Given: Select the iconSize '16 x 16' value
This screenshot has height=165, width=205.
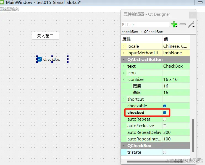Looking at the screenshot, I should (176, 79).
